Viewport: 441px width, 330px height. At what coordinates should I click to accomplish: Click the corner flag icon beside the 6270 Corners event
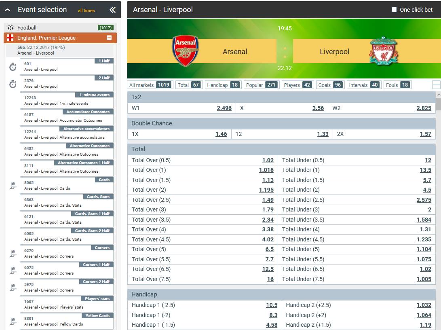pos(13,254)
